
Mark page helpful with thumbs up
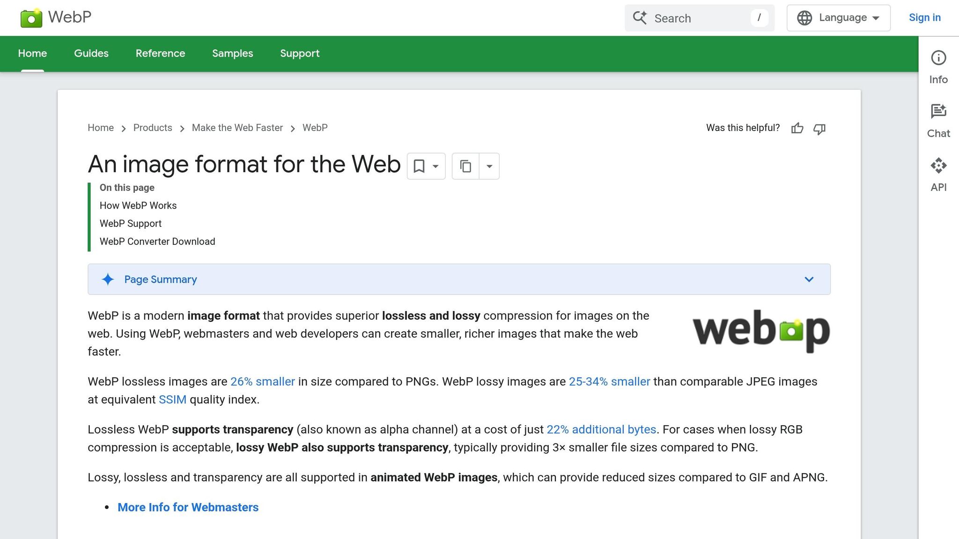[x=797, y=128]
